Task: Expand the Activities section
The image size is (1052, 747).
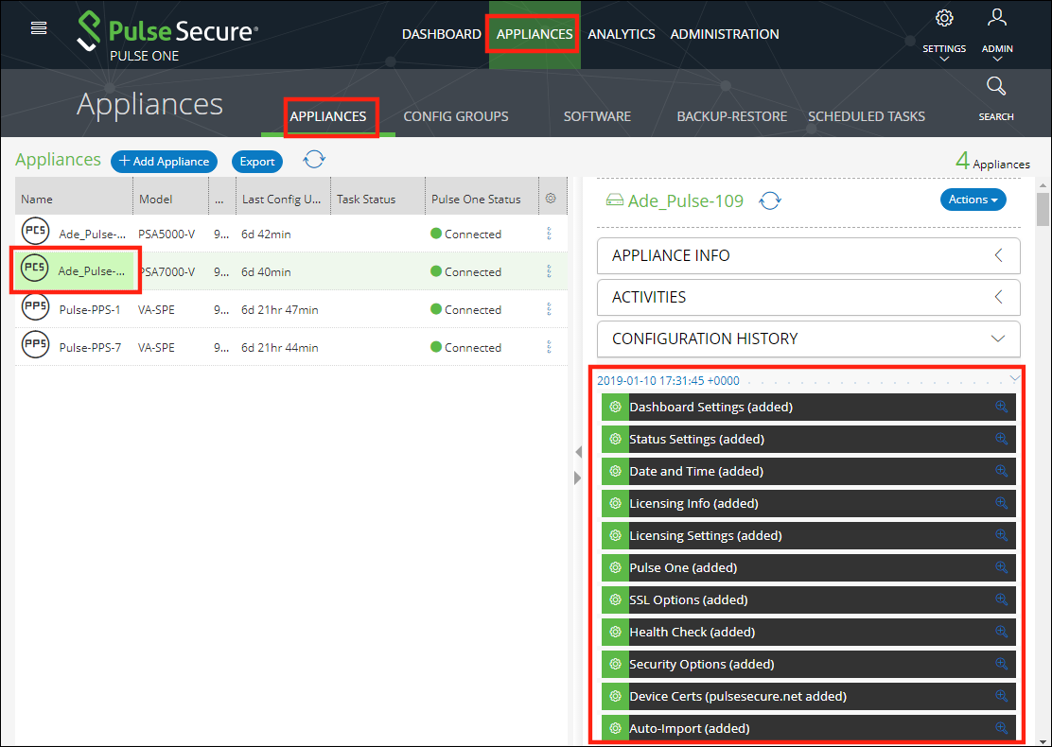Action: coord(809,297)
